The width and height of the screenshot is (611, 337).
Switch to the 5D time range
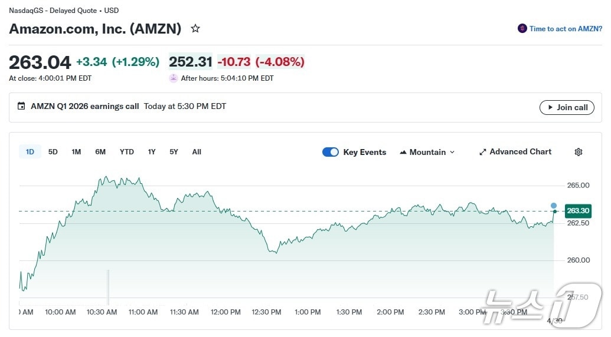click(x=53, y=152)
